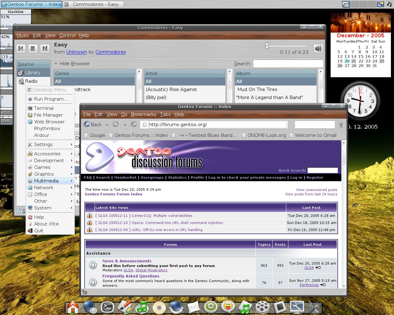Click the browser Forward arrow icon
The height and width of the screenshot is (315, 394).
pos(116,124)
